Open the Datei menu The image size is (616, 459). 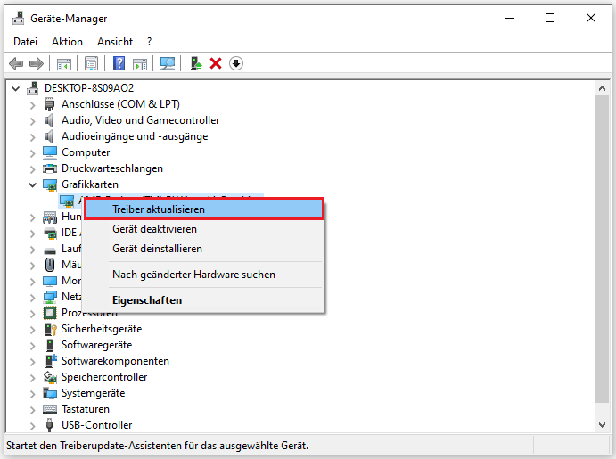click(26, 42)
